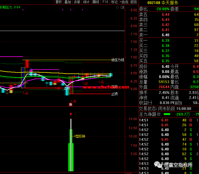Click the 长期压力: 9.64 indicator label
Viewport: 199px width, 174px height.
tap(10, 7)
